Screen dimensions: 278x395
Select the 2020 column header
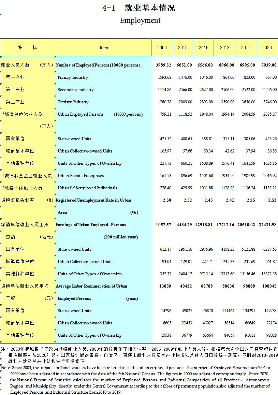[267, 48]
